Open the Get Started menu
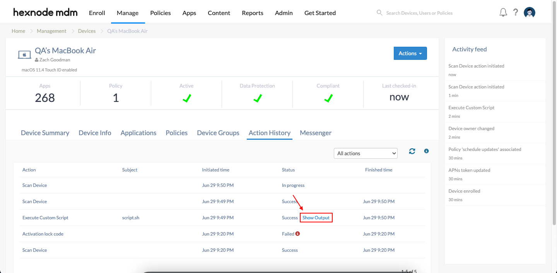The height and width of the screenshot is (273, 557). click(x=320, y=13)
